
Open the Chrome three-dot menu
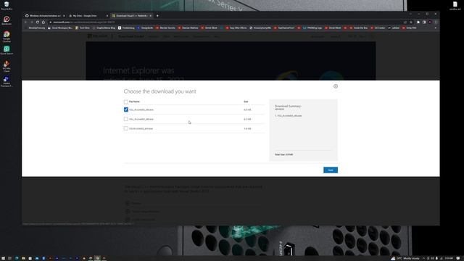click(x=436, y=22)
